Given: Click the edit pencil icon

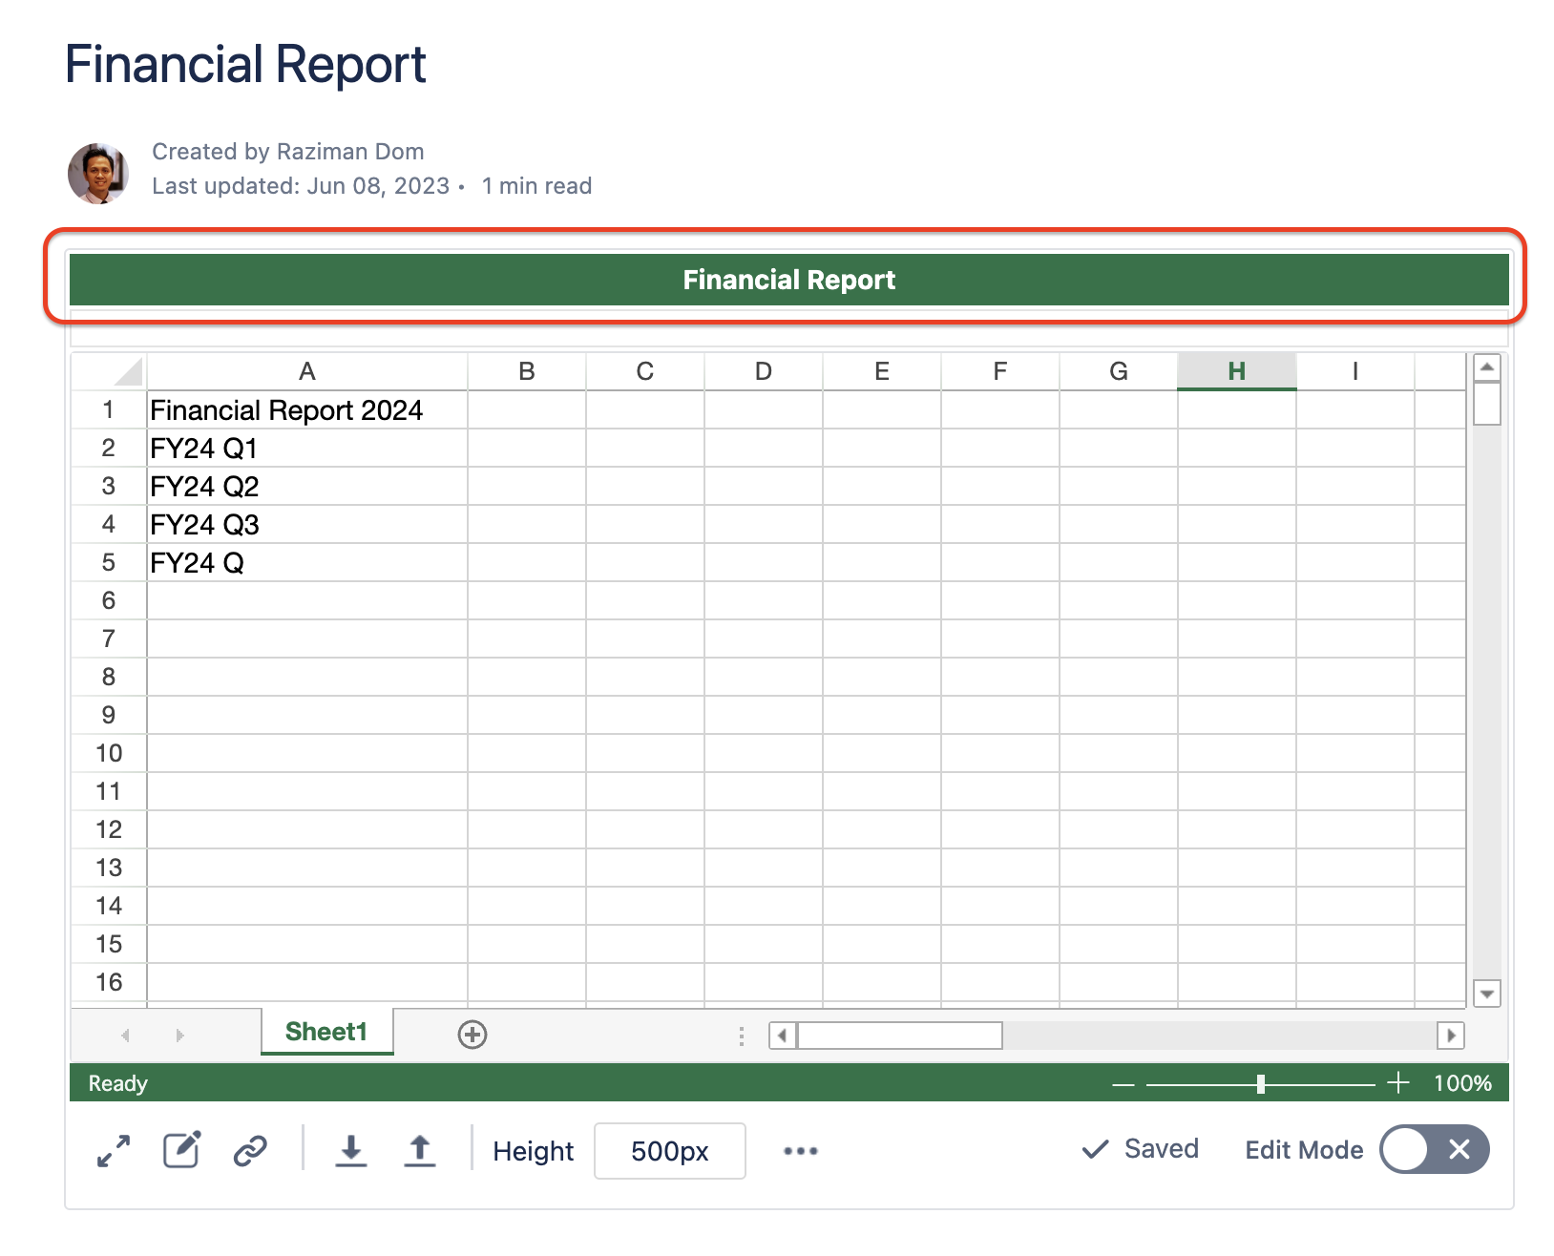Looking at the screenshot, I should pyautogui.click(x=181, y=1150).
